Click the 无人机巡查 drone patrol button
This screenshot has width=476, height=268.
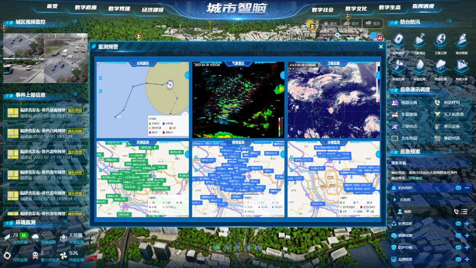tap(449, 114)
